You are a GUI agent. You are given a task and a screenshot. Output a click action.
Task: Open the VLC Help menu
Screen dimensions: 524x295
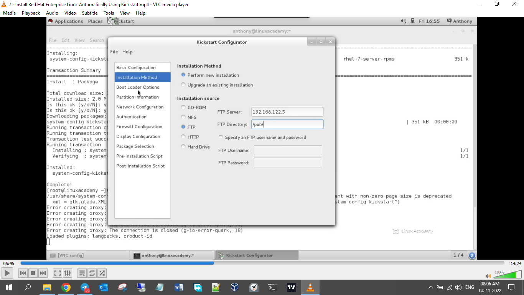click(140, 13)
